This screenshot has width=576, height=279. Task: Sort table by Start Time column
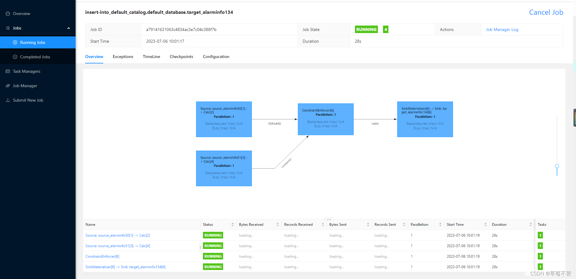click(485, 225)
